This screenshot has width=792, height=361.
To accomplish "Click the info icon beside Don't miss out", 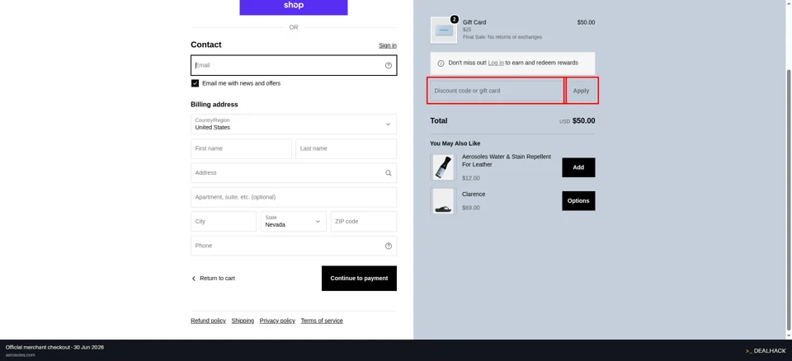I will tap(441, 63).
